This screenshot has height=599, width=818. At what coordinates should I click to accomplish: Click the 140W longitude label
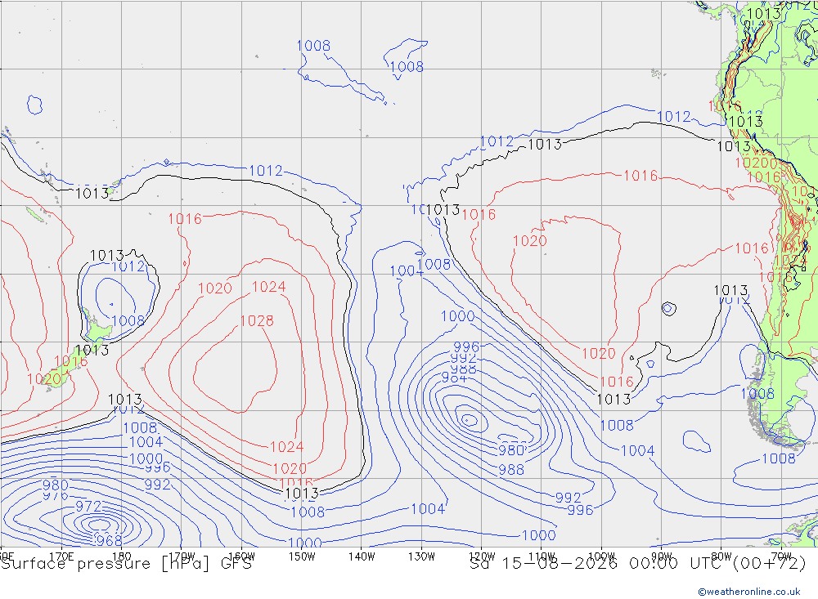[362, 557]
